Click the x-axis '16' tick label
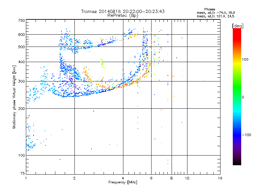This screenshot has height=194, width=259. (220, 178)
